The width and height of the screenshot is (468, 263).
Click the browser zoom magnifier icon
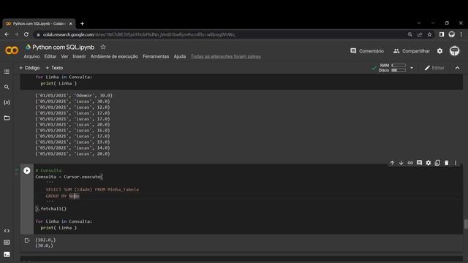click(x=409, y=34)
